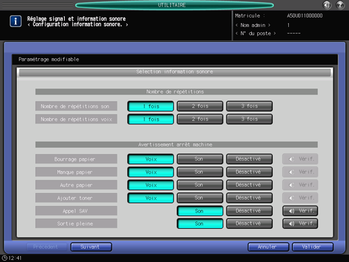This screenshot has width=349, height=262.
Task: Click the Sélection information sonore header
Action: click(x=175, y=72)
